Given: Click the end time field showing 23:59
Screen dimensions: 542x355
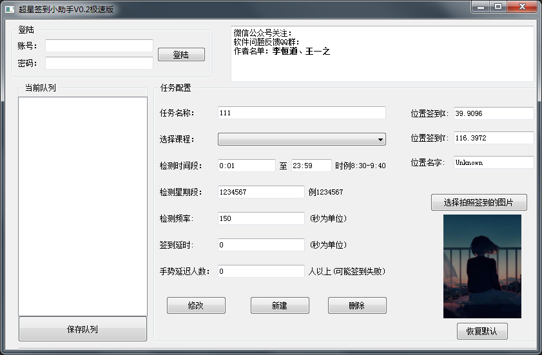Looking at the screenshot, I should [311, 166].
